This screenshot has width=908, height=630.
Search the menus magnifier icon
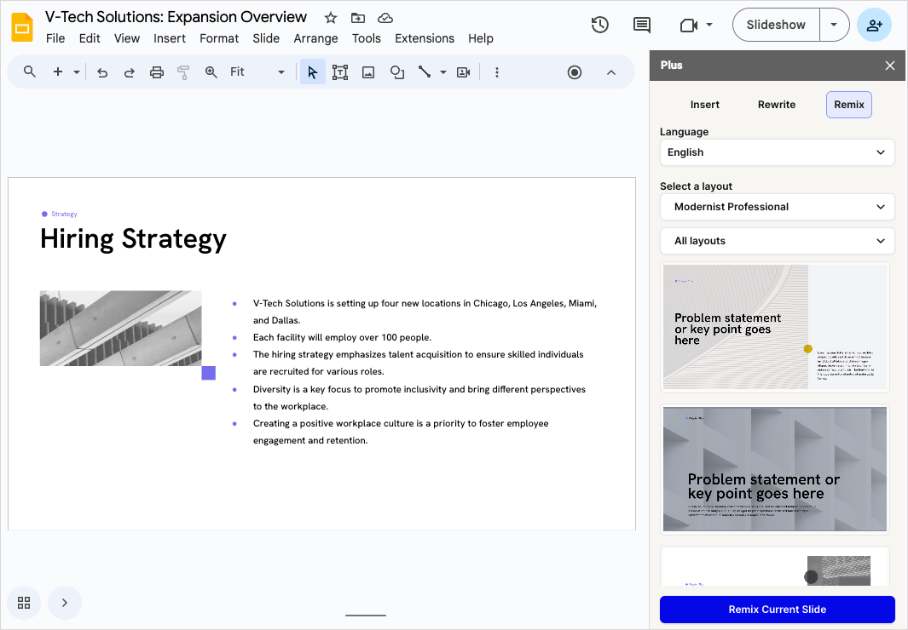coord(30,72)
